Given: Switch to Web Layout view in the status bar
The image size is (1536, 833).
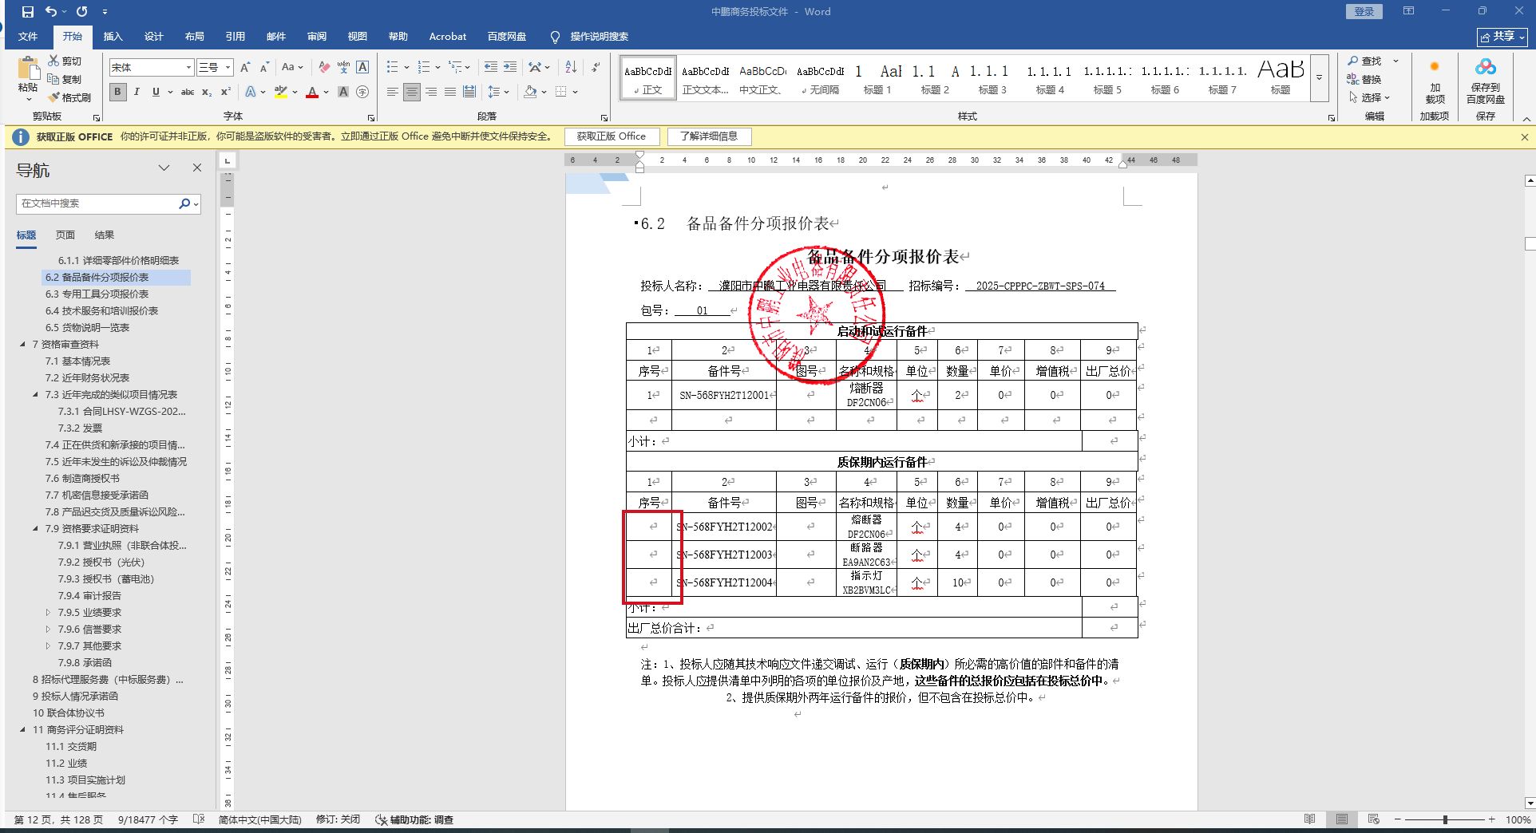Looking at the screenshot, I should [x=1374, y=819].
